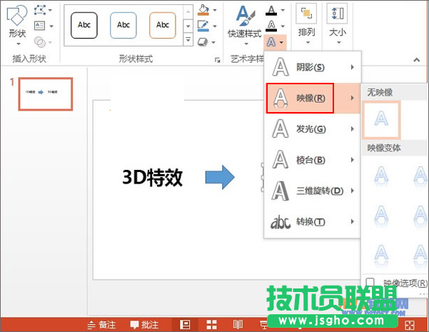
Task: Apply the black-outlined Abc shape style
Action: pyautogui.click(x=84, y=25)
